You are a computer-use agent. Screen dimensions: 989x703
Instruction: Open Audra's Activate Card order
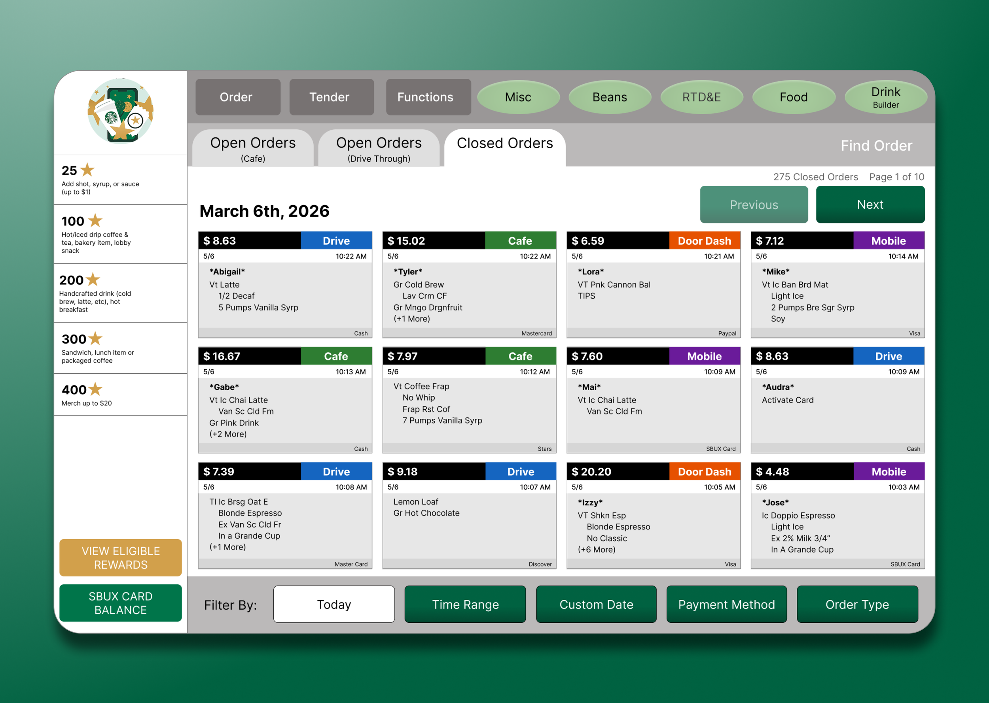(x=838, y=401)
